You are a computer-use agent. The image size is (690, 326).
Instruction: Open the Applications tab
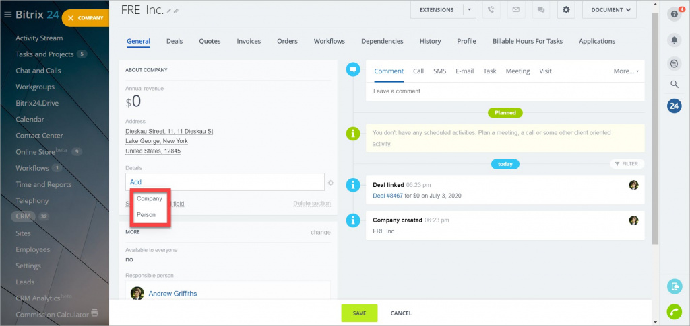point(597,41)
